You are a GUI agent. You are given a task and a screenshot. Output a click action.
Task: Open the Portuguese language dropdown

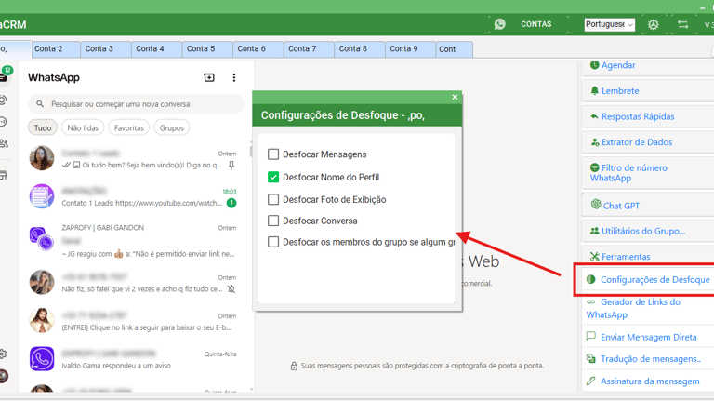pyautogui.click(x=609, y=24)
